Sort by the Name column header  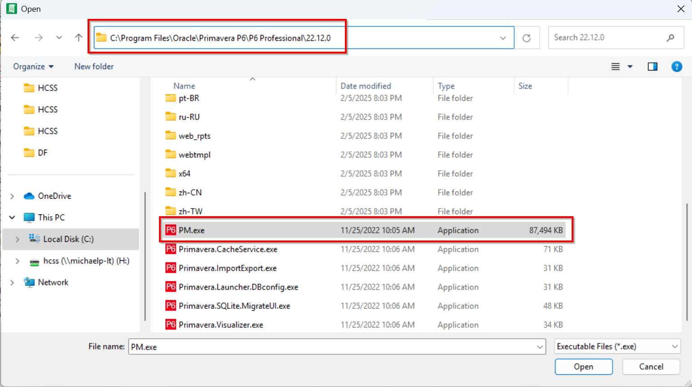pyautogui.click(x=184, y=86)
